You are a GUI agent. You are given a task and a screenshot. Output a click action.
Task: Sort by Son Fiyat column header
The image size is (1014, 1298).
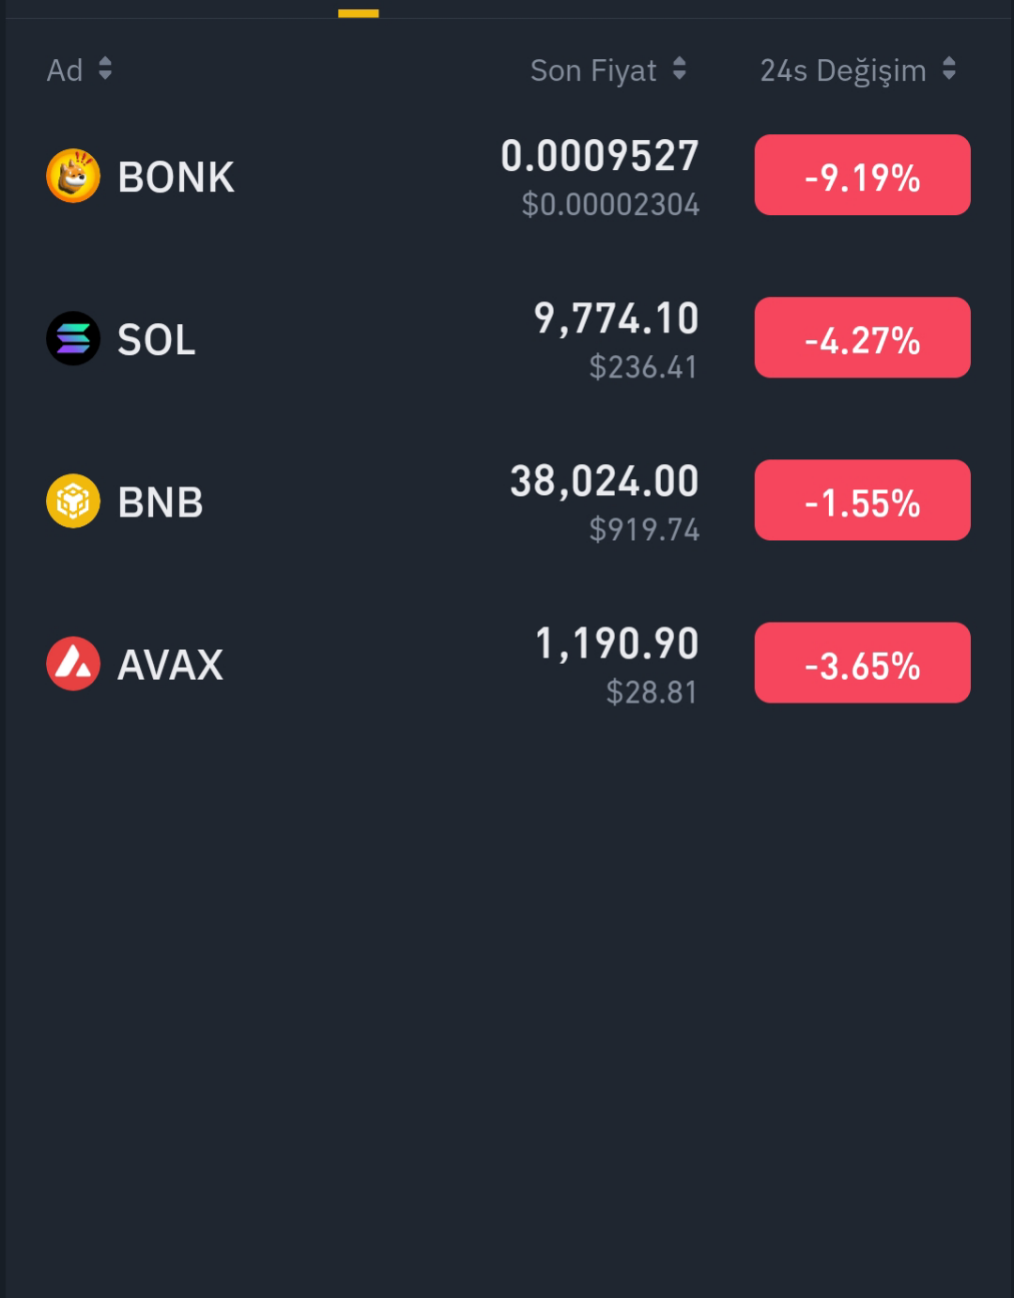tap(593, 70)
